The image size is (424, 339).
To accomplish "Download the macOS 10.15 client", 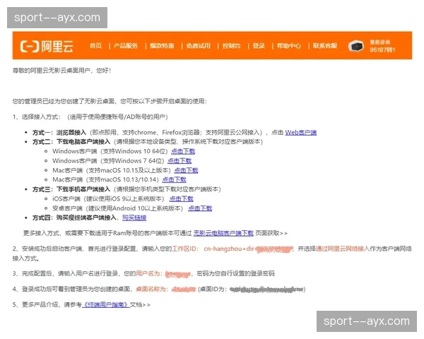I will [186, 170].
